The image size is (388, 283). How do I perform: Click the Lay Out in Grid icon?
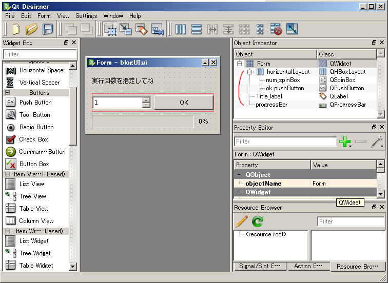(244, 29)
